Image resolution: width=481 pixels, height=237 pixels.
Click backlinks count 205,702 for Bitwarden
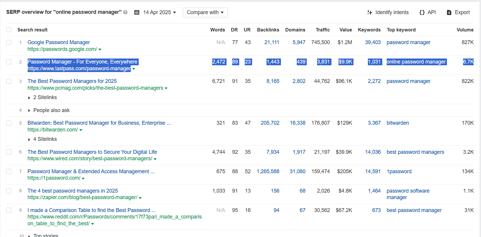pyautogui.click(x=270, y=123)
